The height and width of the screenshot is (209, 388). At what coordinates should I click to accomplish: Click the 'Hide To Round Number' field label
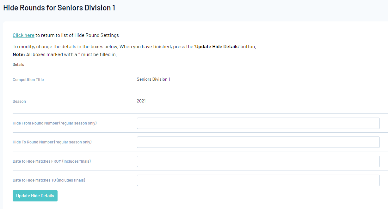tap(52, 142)
